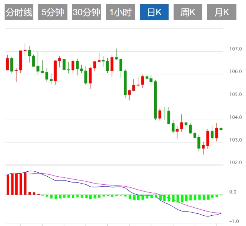Select the 5分钟 chart tab
This screenshot has height=226, width=246.
tap(52, 13)
